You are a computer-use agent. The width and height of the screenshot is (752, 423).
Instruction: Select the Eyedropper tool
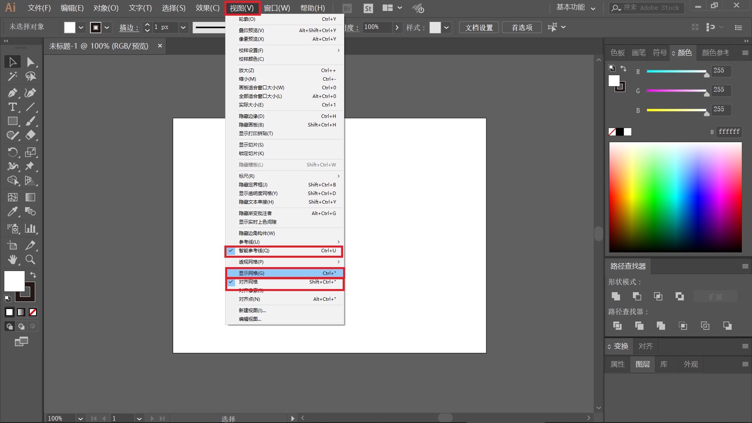pos(12,212)
